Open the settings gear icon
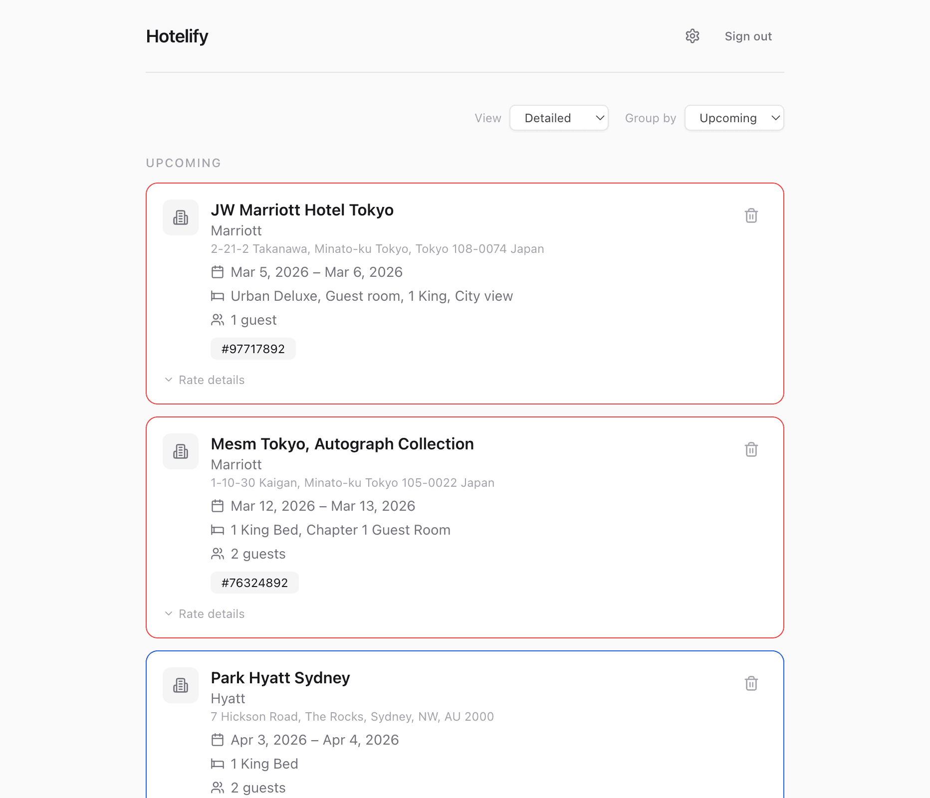Viewport: 930px width, 798px height. point(692,36)
